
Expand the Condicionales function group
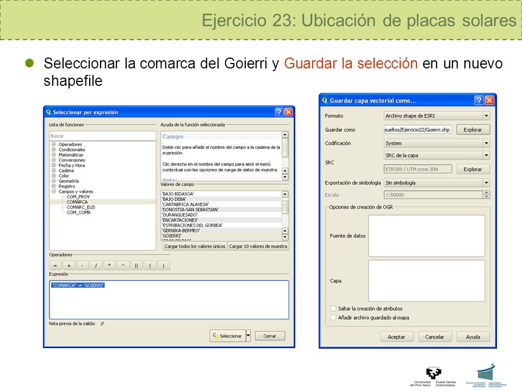pos(54,150)
